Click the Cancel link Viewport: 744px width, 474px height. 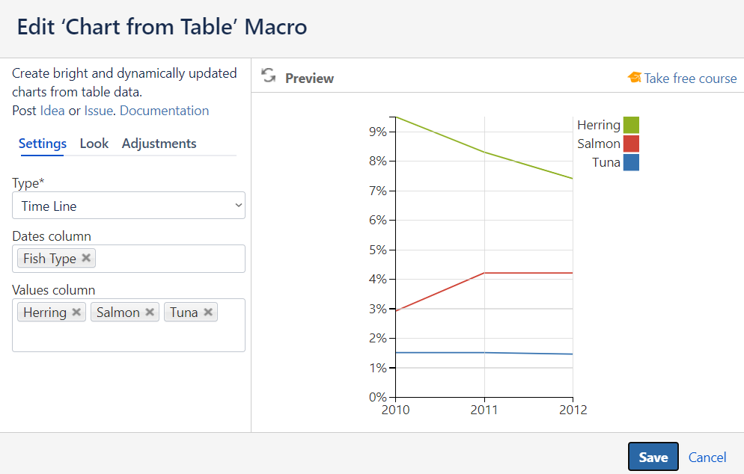click(707, 457)
